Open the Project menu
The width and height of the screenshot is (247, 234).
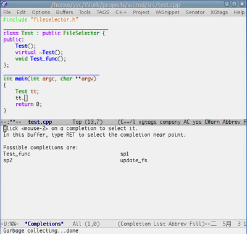coord(141,12)
